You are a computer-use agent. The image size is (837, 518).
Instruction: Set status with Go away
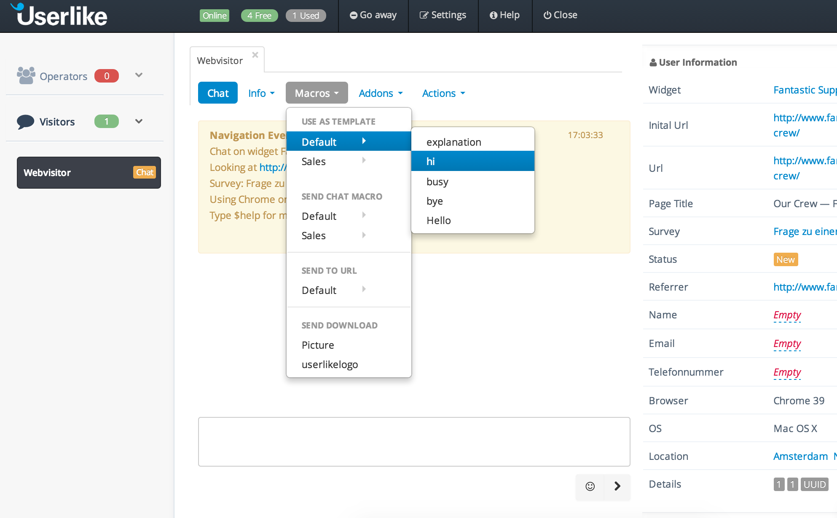pos(373,15)
